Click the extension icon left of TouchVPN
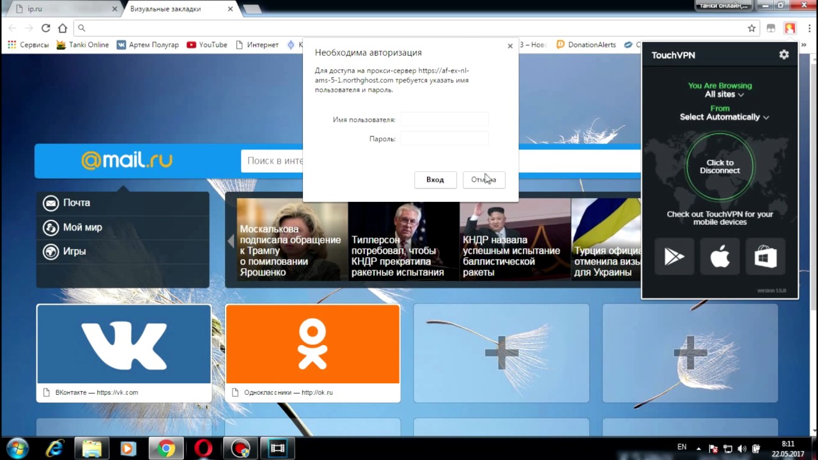The height and width of the screenshot is (460, 818). tap(771, 28)
